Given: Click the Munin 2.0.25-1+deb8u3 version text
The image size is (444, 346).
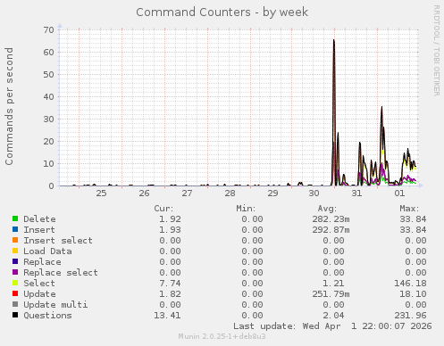Looking at the screenshot, I should [x=222, y=336].
